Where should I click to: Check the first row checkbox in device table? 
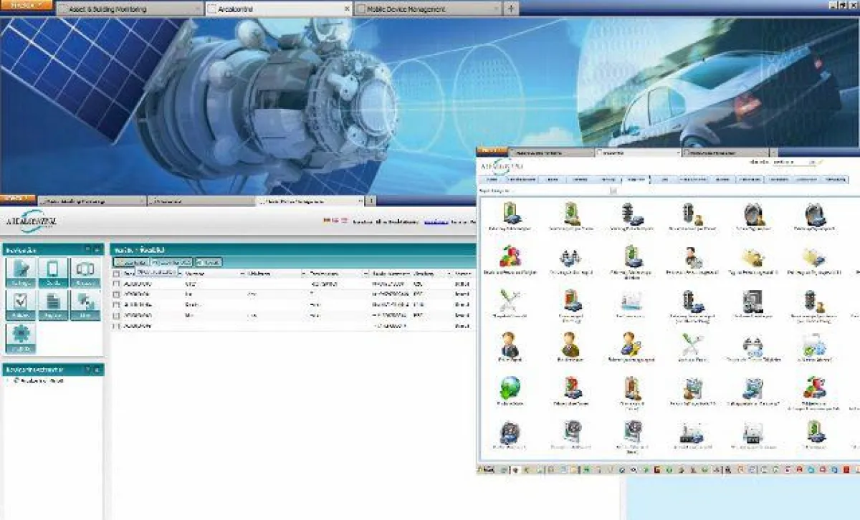pos(115,282)
